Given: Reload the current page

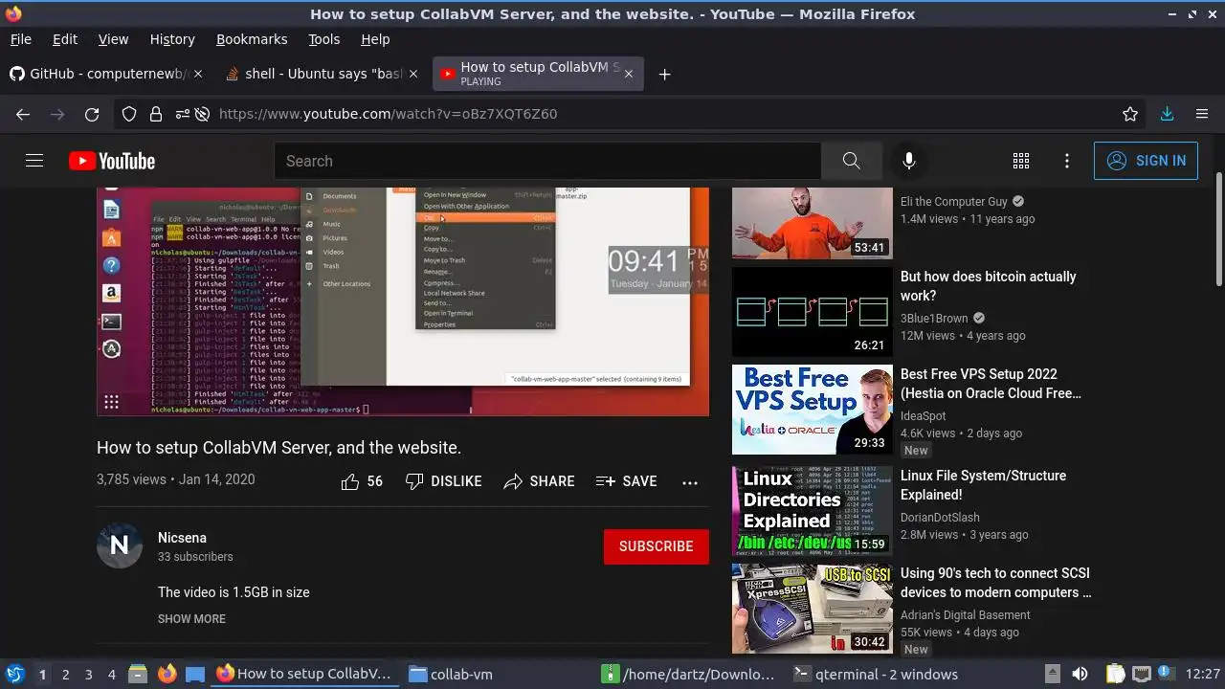Looking at the screenshot, I should (x=92, y=114).
